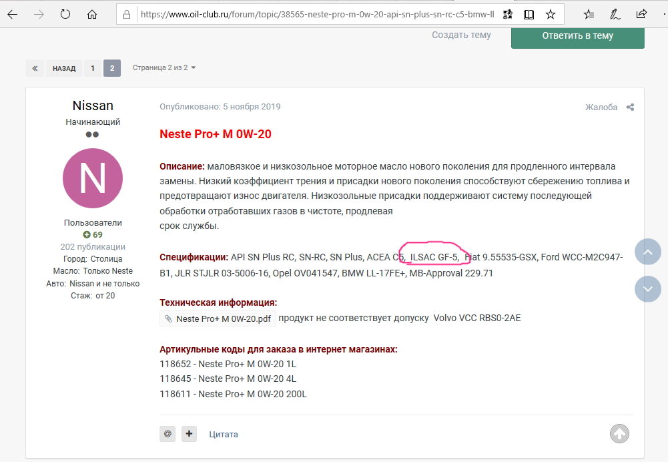Click the Создать тему link
The image size is (668, 462).
pyautogui.click(x=461, y=35)
